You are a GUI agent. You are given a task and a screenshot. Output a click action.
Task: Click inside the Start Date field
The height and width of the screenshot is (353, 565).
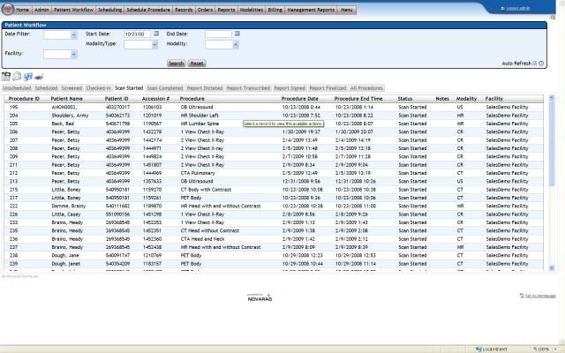(137, 34)
